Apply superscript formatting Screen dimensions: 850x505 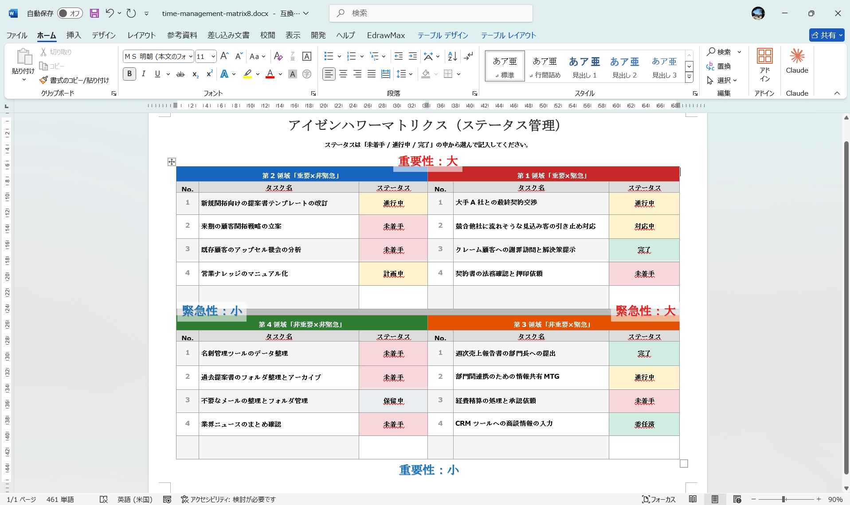pos(209,74)
